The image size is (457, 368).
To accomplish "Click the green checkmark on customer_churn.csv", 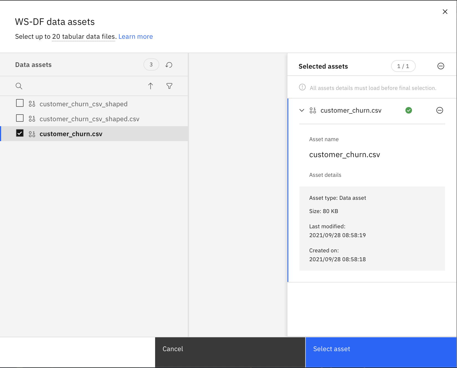I will (x=409, y=110).
